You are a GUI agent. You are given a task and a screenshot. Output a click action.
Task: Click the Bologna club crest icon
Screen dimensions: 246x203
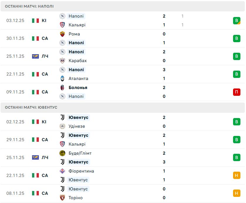62,88
